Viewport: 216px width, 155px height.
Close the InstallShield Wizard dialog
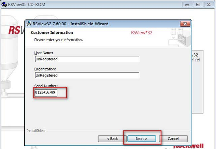pyautogui.click(x=185, y=24)
